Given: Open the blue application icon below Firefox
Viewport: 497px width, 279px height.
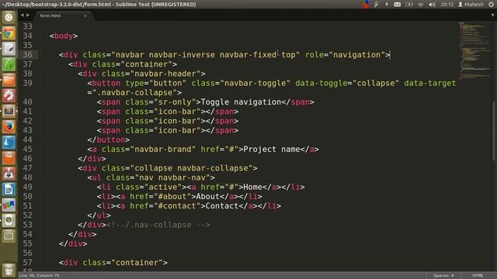Looking at the screenshot, I should (9, 143).
